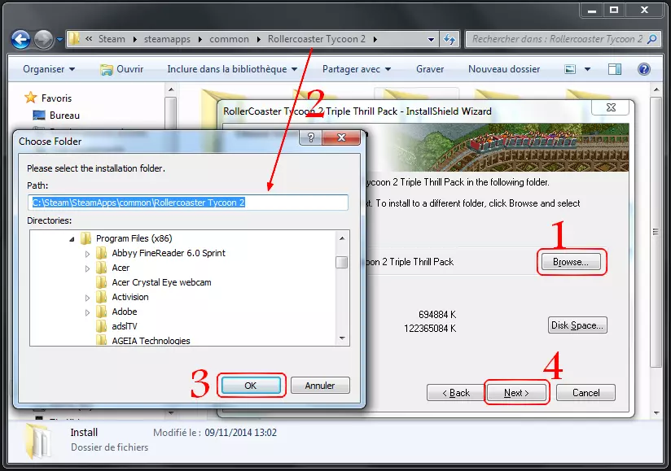Expand the Acer folder node
Image resolution: width=671 pixels, height=471 pixels.
87,268
